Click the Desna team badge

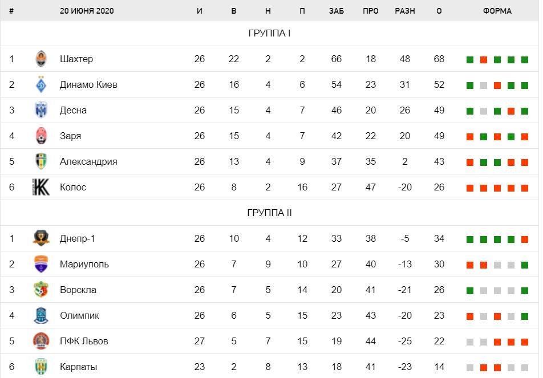point(41,110)
